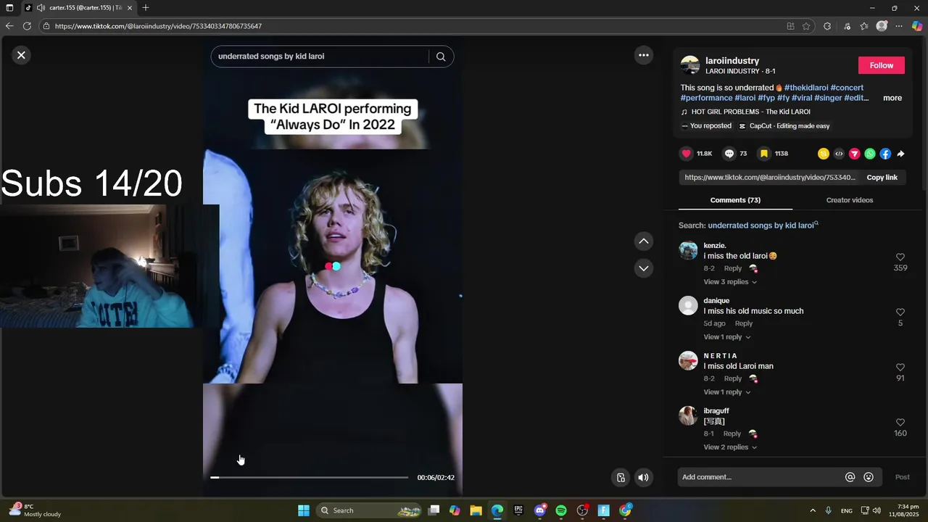Open Edge settings and more menu
Viewport: 928px width, 522px height.
(899, 26)
